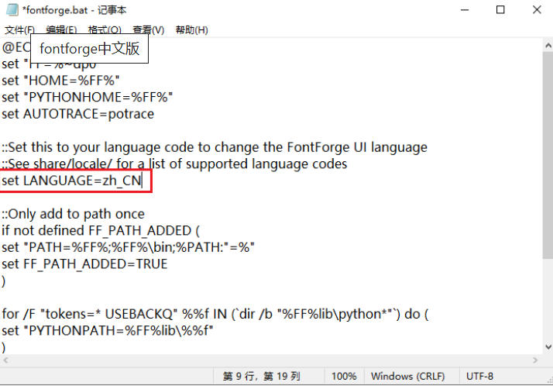
Task: Click the 'set "PYTHONHOME=%FF%"' line
Action: click(87, 98)
